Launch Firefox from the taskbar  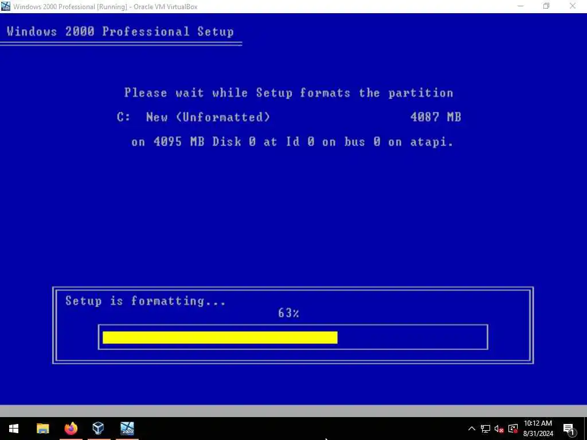pyautogui.click(x=71, y=429)
